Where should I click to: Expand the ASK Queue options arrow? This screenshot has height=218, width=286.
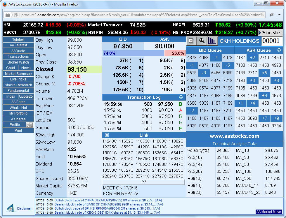click(279, 50)
